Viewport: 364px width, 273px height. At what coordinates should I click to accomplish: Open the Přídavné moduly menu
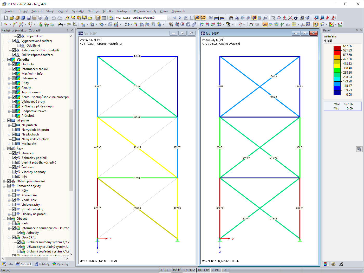click(145, 11)
